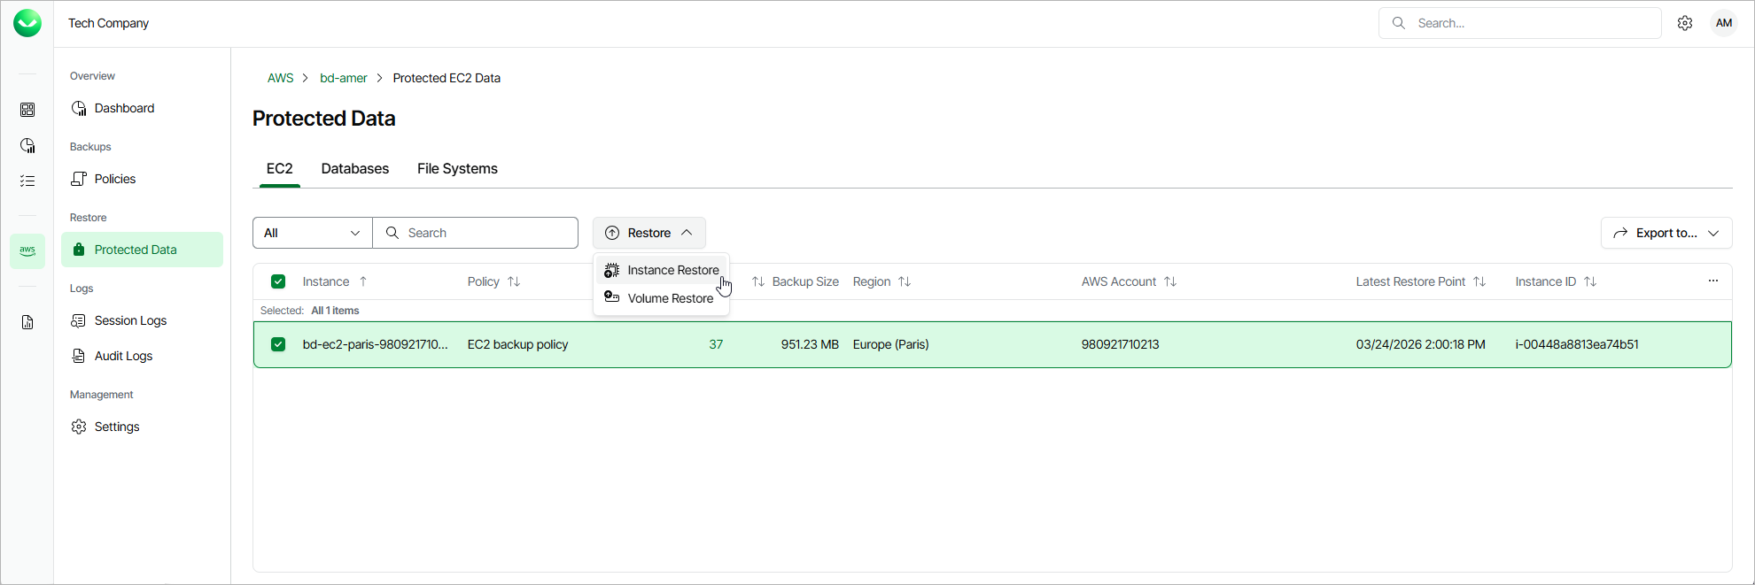Open the settings gear in top bar
The image size is (1755, 585).
pyautogui.click(x=1685, y=23)
